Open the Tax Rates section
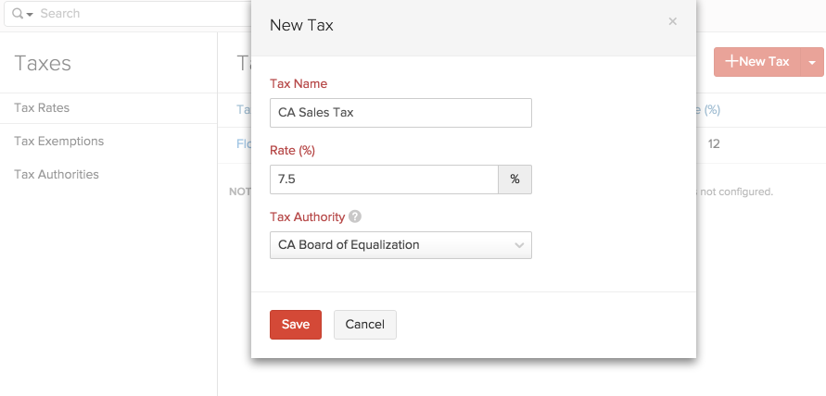Screen dimensions: 826x396 point(42,108)
